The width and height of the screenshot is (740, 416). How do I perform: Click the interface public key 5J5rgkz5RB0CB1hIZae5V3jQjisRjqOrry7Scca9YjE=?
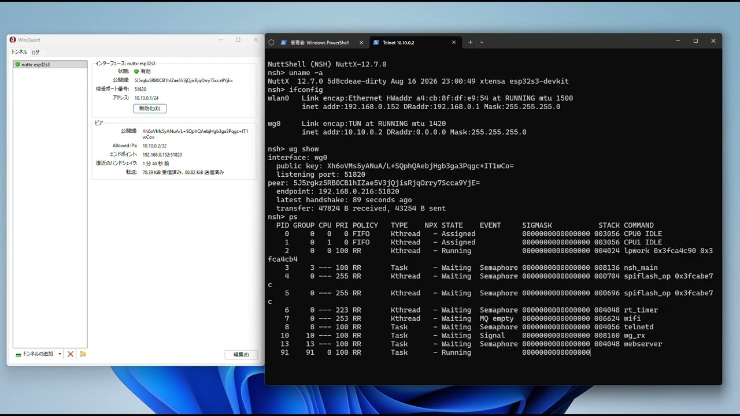[x=184, y=80]
